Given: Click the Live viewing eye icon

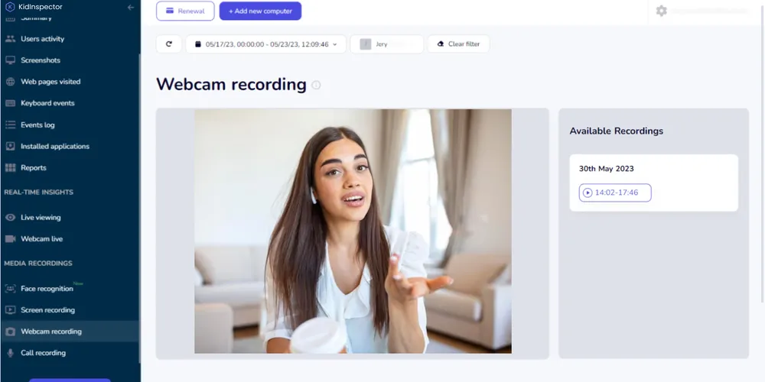Looking at the screenshot, I should click(11, 218).
